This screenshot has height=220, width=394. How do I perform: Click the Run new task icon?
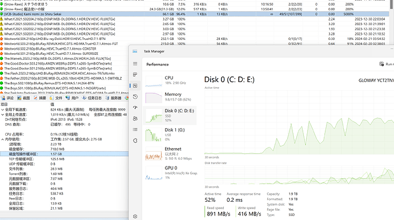381,64
